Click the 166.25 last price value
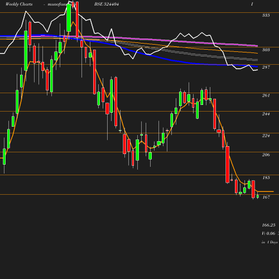Screen dimensions: 279x279 click(x=268, y=225)
